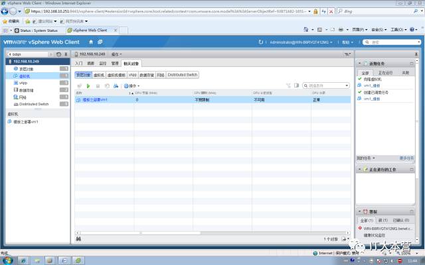Maximize the Recent Tasks panel

point(412,64)
